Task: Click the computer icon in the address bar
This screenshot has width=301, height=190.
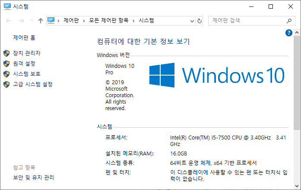Action: pyautogui.click(x=51, y=21)
